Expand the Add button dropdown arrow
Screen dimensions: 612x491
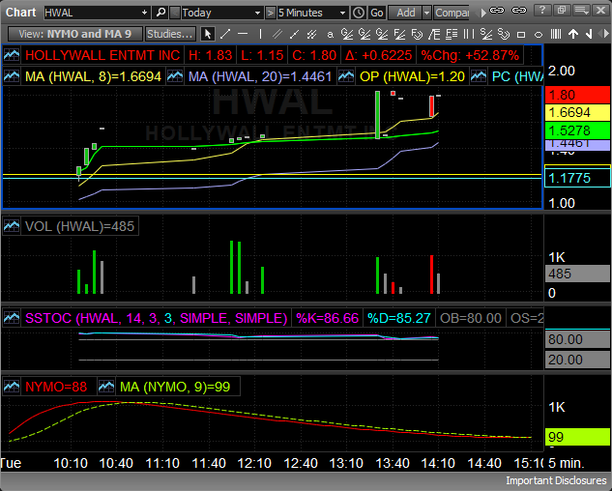coord(426,13)
